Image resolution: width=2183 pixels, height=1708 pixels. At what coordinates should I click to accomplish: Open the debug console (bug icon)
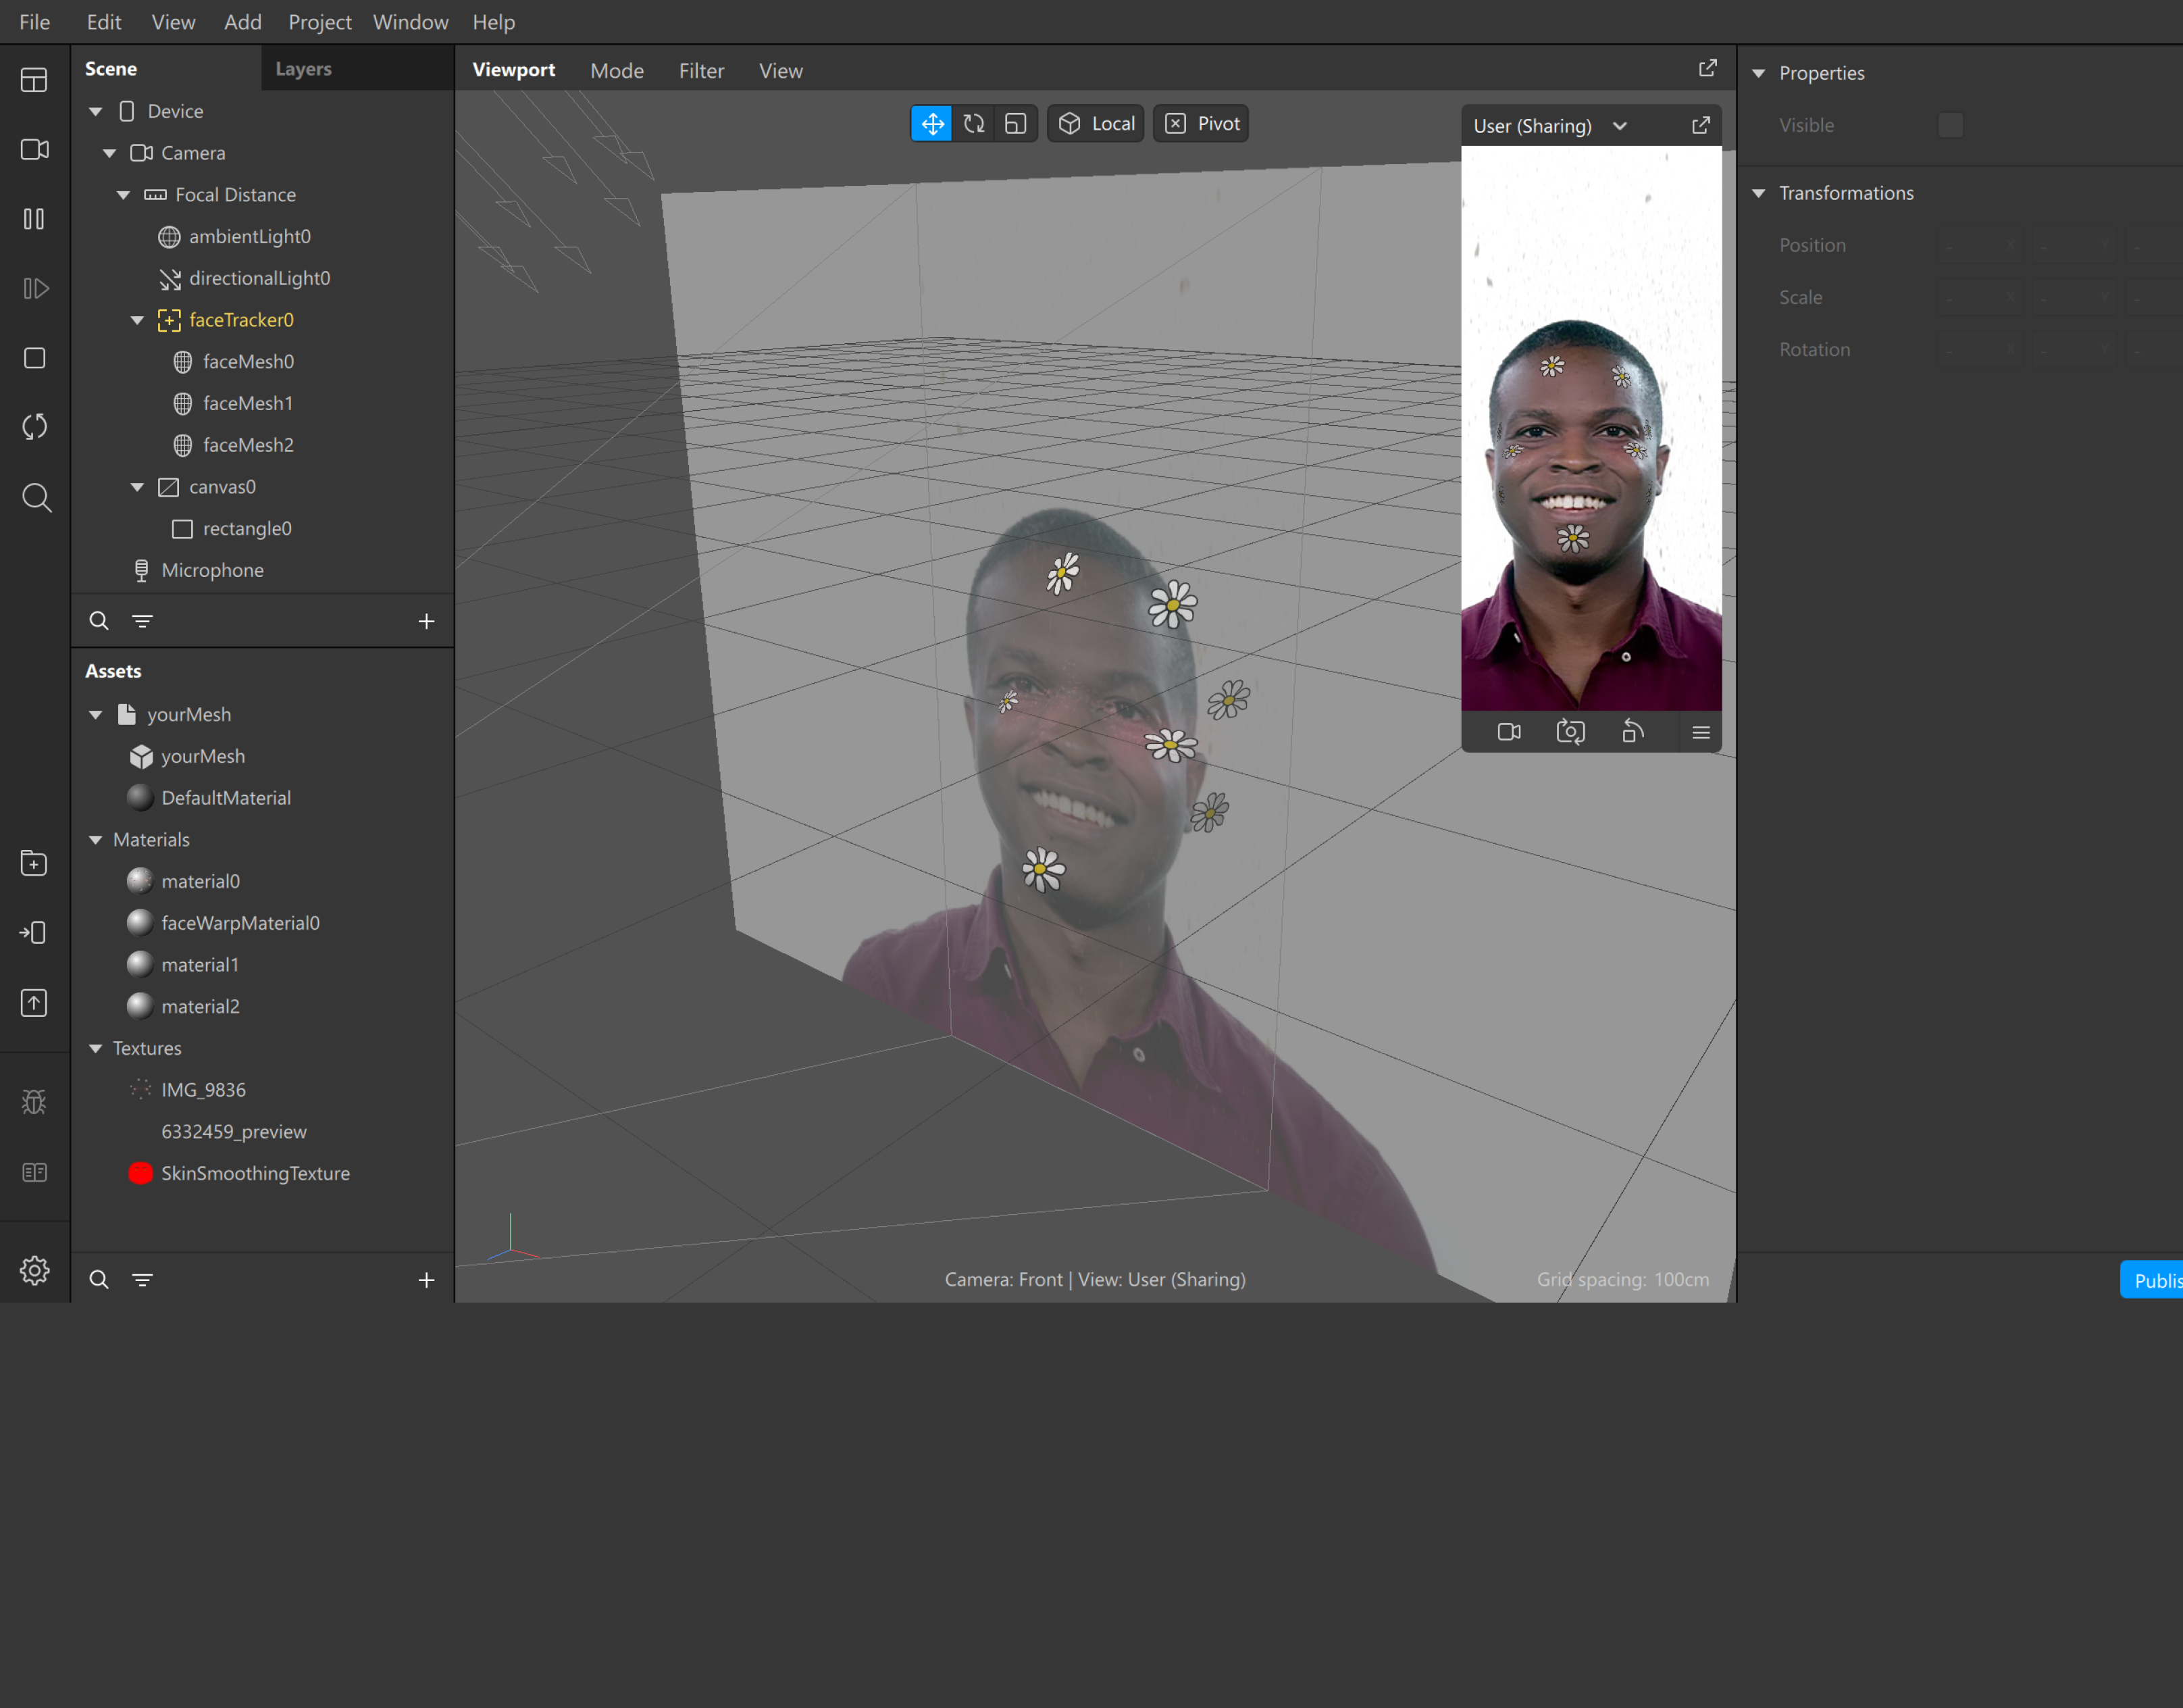[34, 1101]
